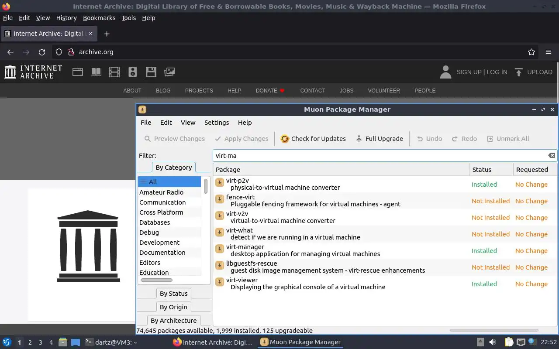Click the virt-v2v package icon
559x349 pixels.
(x=220, y=215)
